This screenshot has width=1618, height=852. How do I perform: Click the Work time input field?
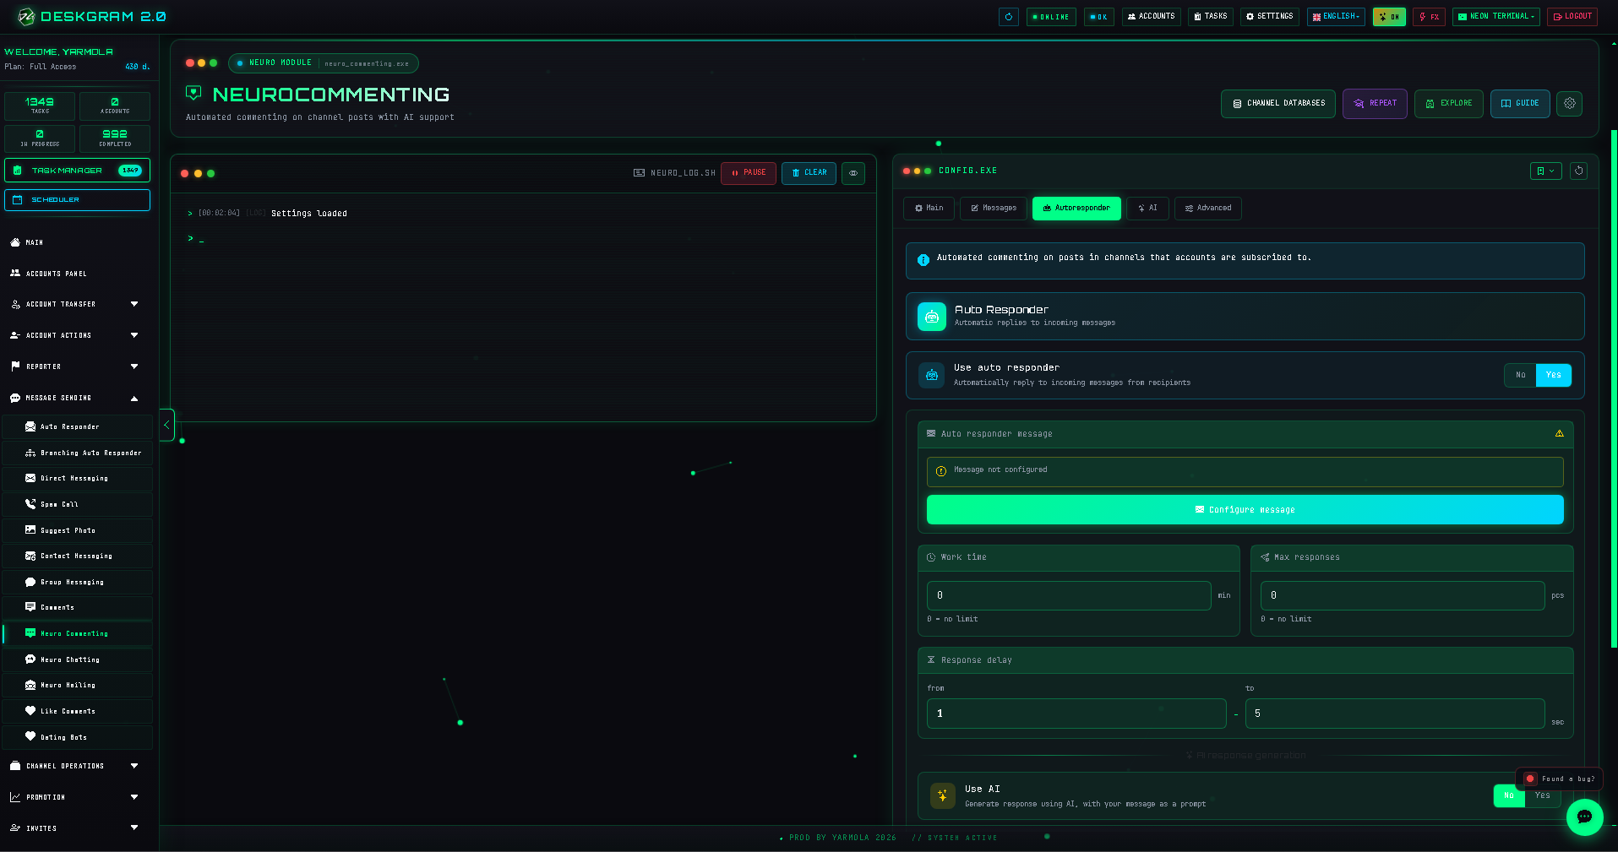click(x=1068, y=595)
